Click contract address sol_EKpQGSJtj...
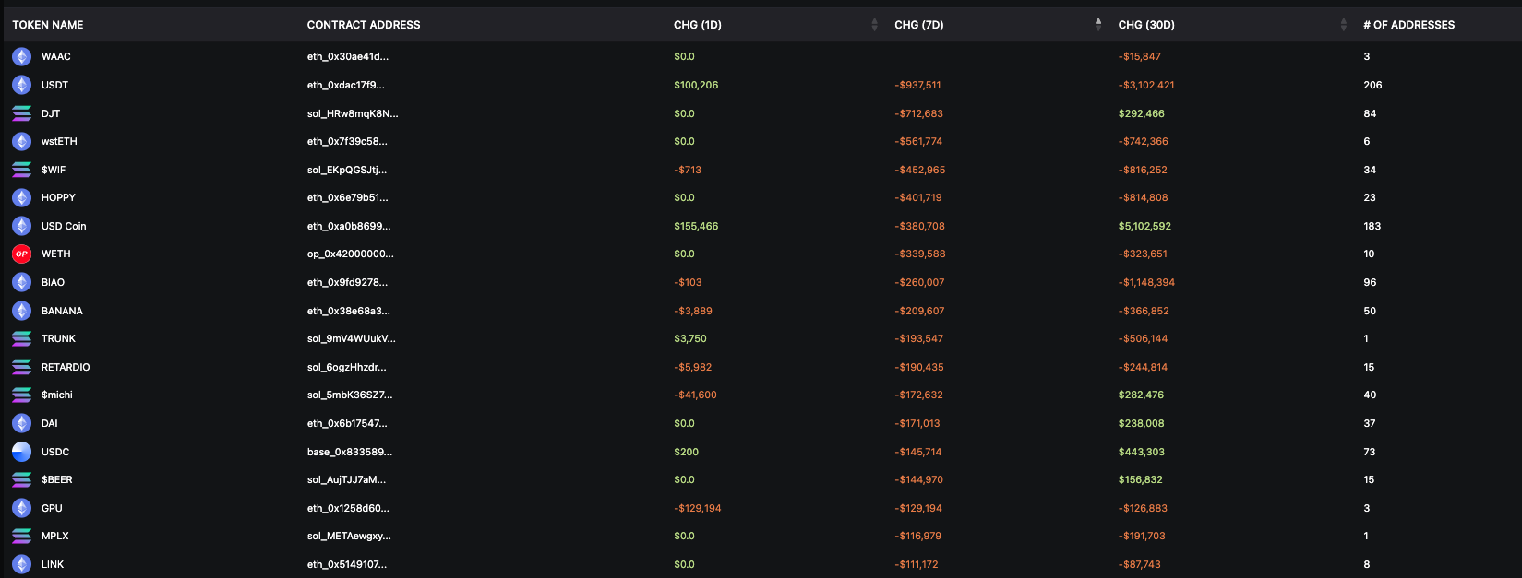The height and width of the screenshot is (578, 1522). click(347, 170)
